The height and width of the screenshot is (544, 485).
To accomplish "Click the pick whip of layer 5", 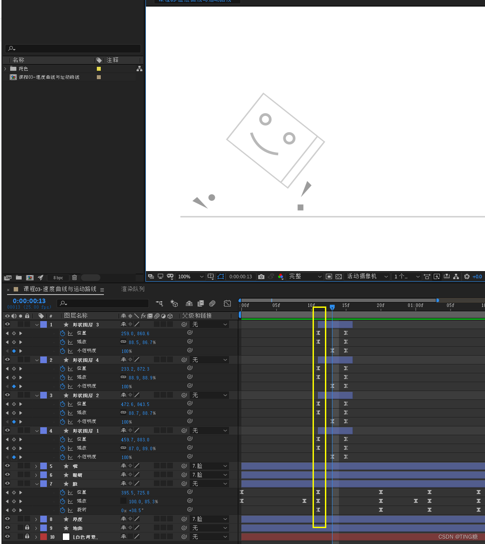I will (x=184, y=466).
